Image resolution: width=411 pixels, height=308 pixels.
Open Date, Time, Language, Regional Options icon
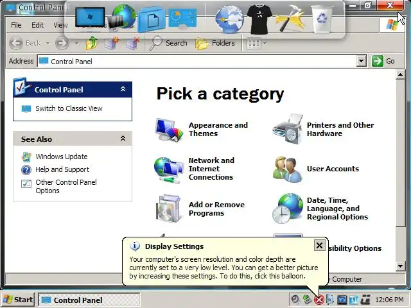(288, 209)
